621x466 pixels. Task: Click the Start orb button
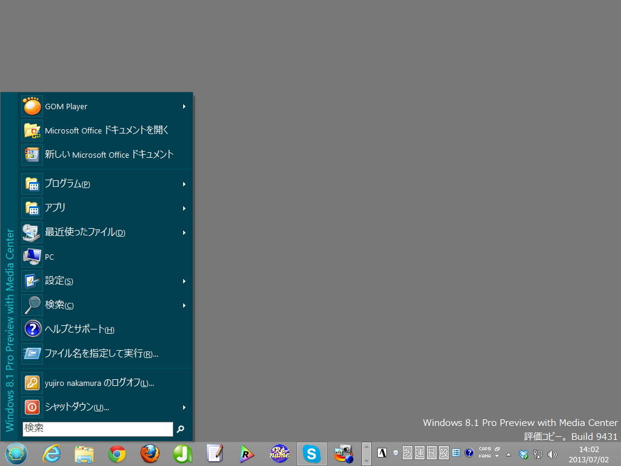click(x=16, y=453)
